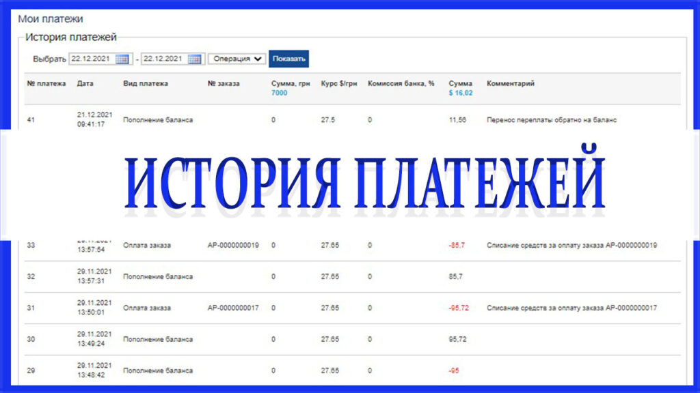Viewport: 700px width, 393px height.
Task: Click the Комиссия банка, % column header
Action: point(401,84)
